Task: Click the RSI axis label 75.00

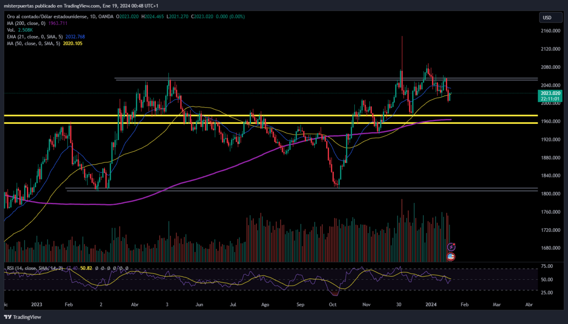Action: 546,266
